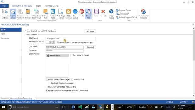195x110 pixels.
Task: Check Delete Processed Messages
Action: [x=47, y=79]
